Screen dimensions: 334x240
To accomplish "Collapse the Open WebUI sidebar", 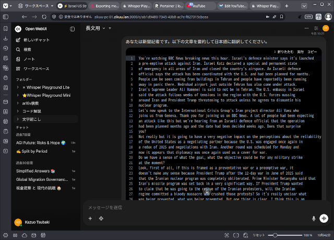I will (73, 29).
